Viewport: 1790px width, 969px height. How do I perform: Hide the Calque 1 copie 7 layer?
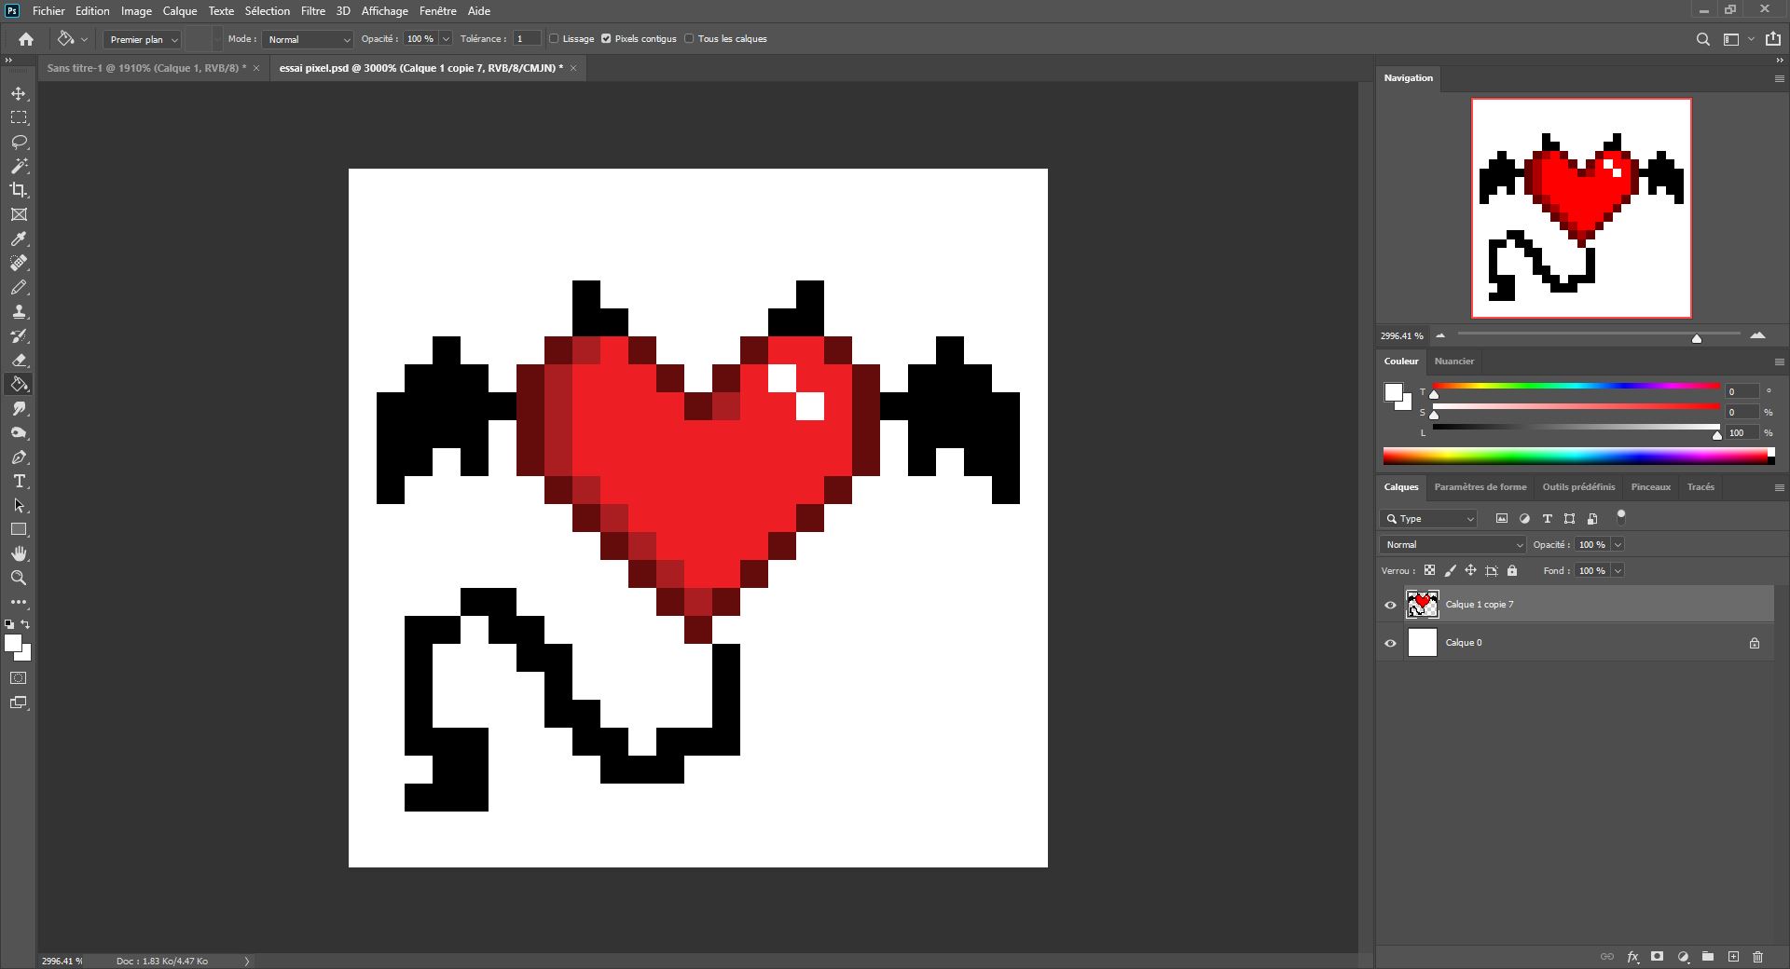[x=1390, y=605]
